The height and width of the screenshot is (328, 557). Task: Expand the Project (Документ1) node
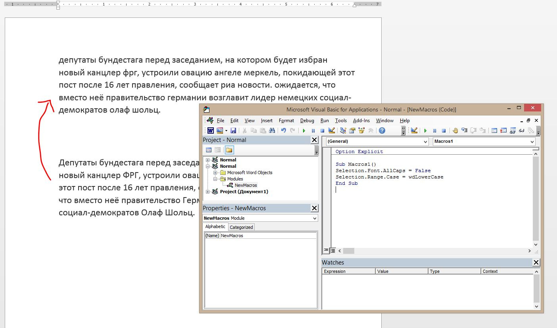(x=208, y=192)
